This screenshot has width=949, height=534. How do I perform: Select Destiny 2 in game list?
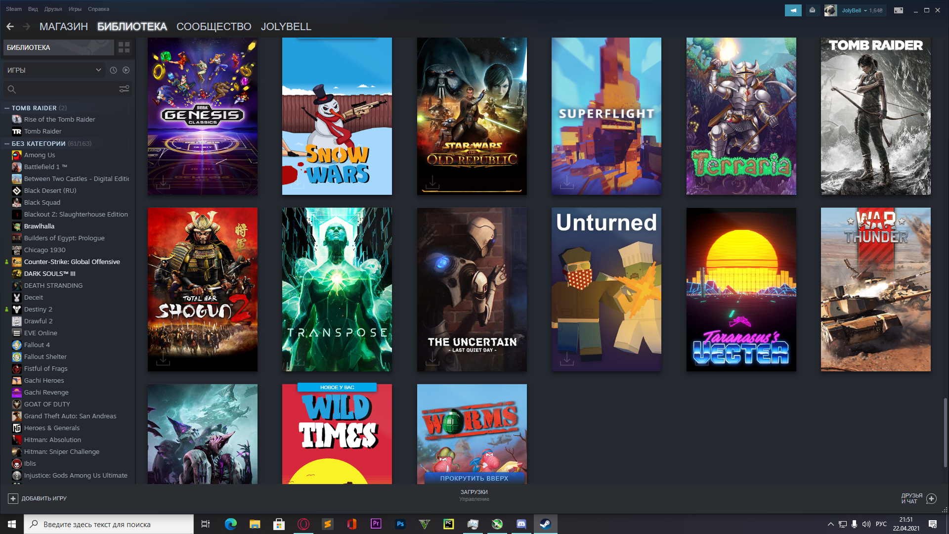(38, 309)
